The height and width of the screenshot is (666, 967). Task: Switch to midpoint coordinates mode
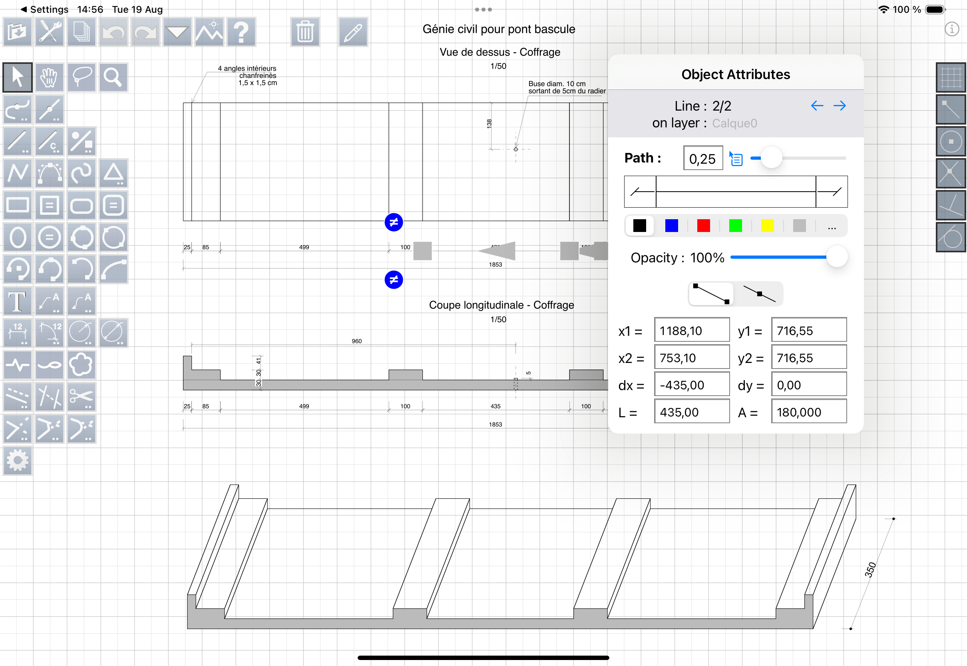[x=759, y=294]
